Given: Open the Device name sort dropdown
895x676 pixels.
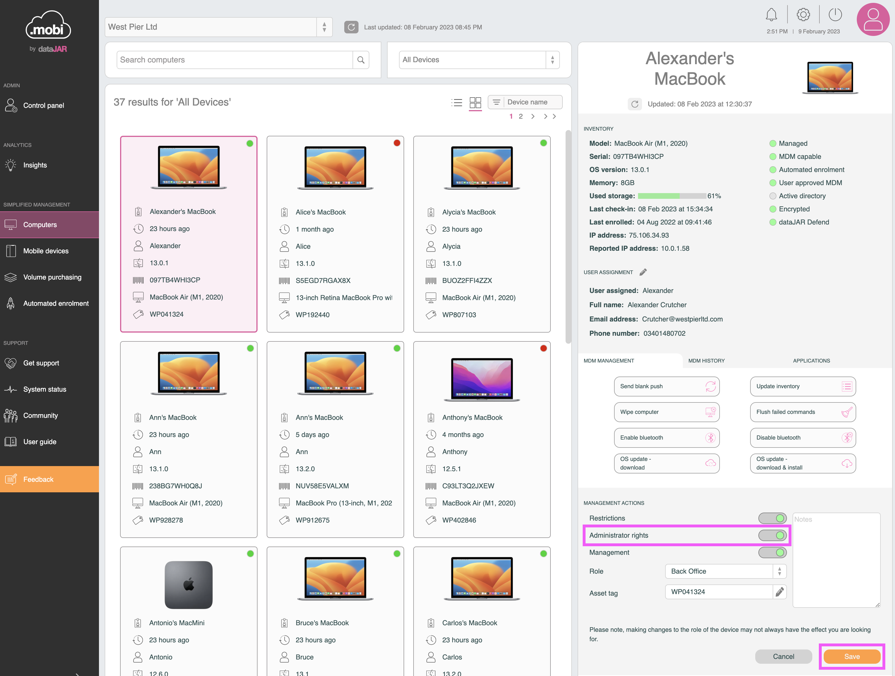Looking at the screenshot, I should pos(525,102).
